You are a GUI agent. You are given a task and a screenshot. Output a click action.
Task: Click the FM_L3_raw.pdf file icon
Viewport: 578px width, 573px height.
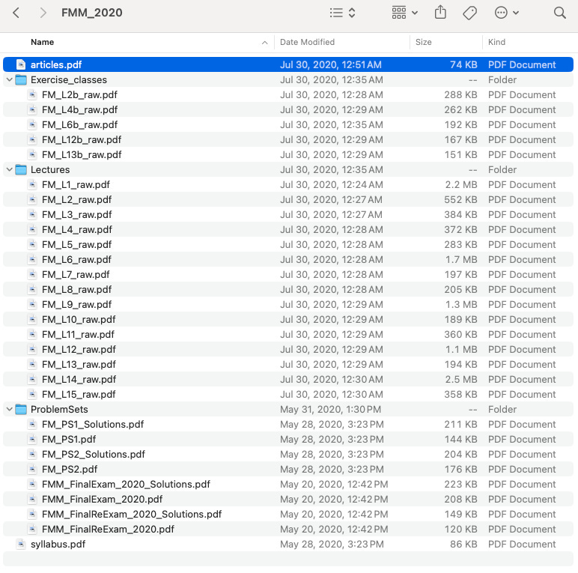32,215
